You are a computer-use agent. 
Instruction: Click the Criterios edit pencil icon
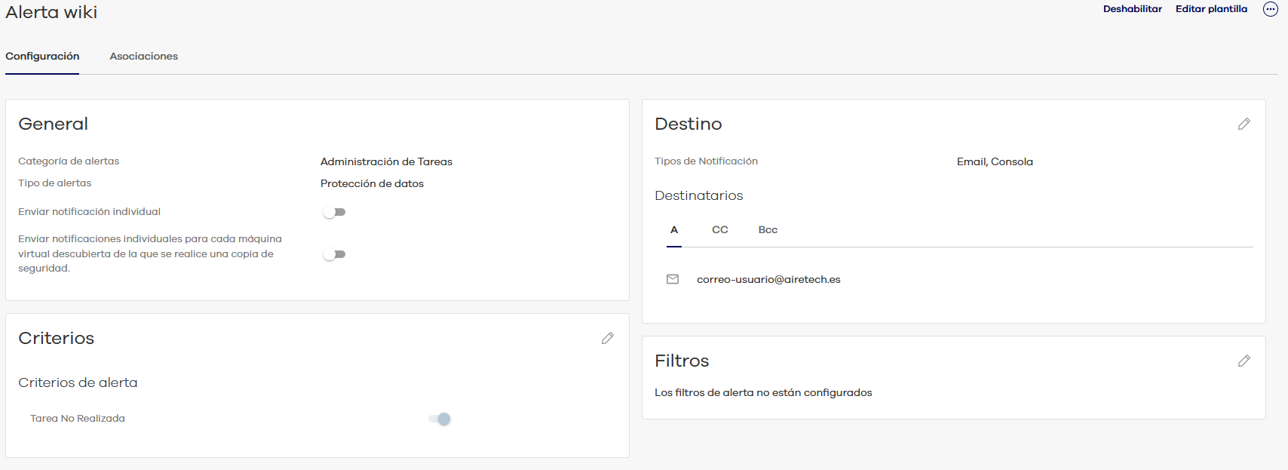coord(608,338)
